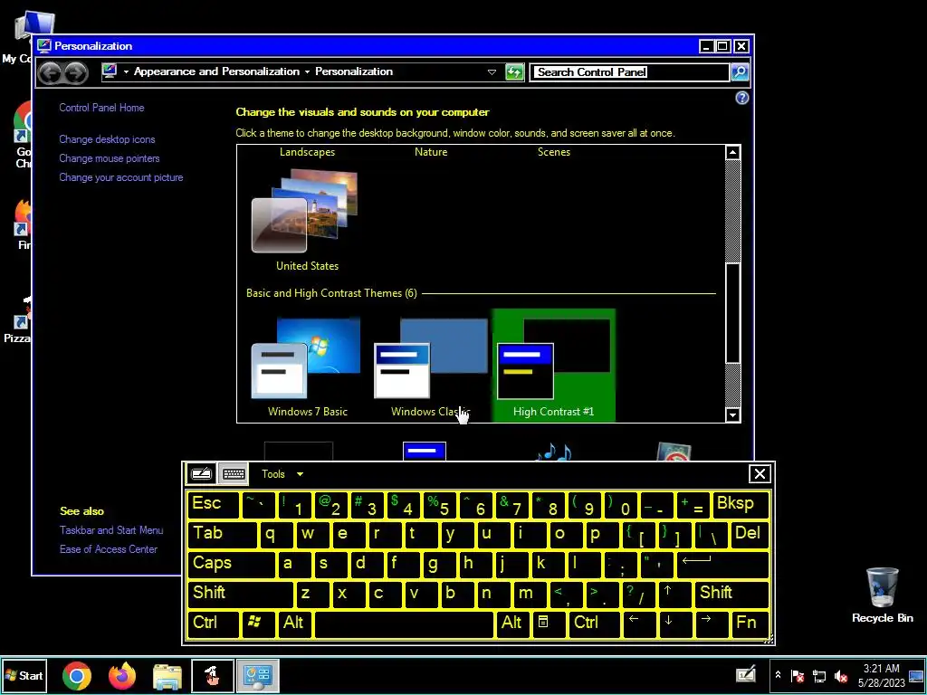Open the Help question mark icon

click(742, 98)
